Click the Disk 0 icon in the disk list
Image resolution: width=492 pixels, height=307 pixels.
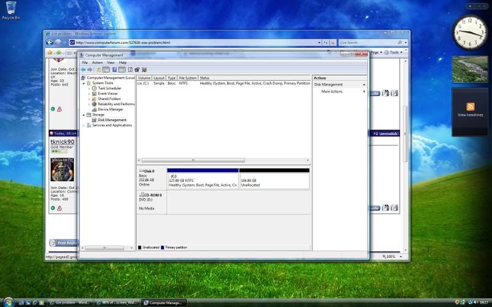click(x=142, y=170)
